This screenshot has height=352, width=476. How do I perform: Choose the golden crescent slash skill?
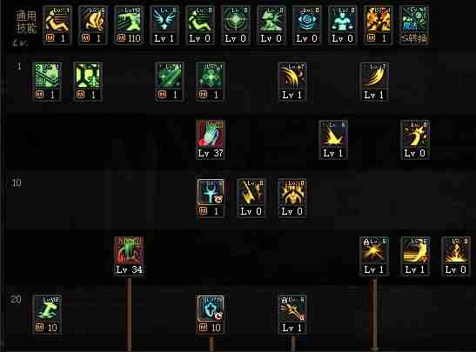(415, 256)
